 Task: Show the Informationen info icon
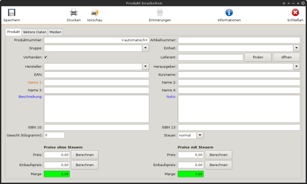[229, 13]
